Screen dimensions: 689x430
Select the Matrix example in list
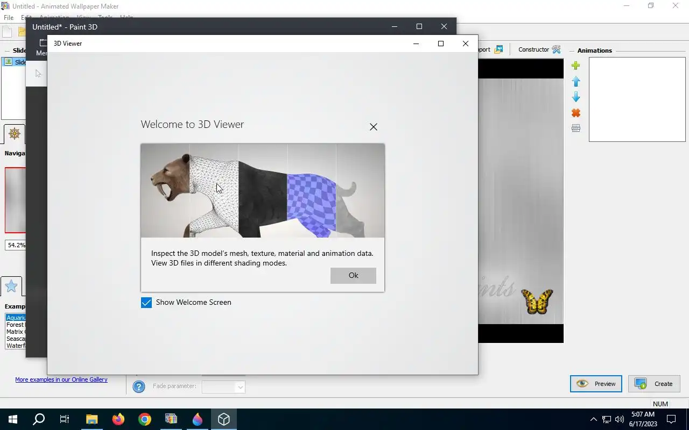pyautogui.click(x=16, y=332)
